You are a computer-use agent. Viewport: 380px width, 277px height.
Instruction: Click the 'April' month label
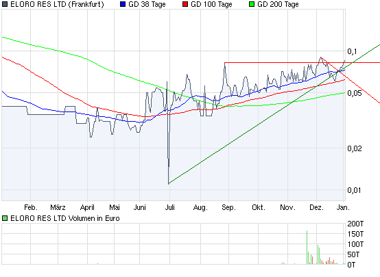87,207
